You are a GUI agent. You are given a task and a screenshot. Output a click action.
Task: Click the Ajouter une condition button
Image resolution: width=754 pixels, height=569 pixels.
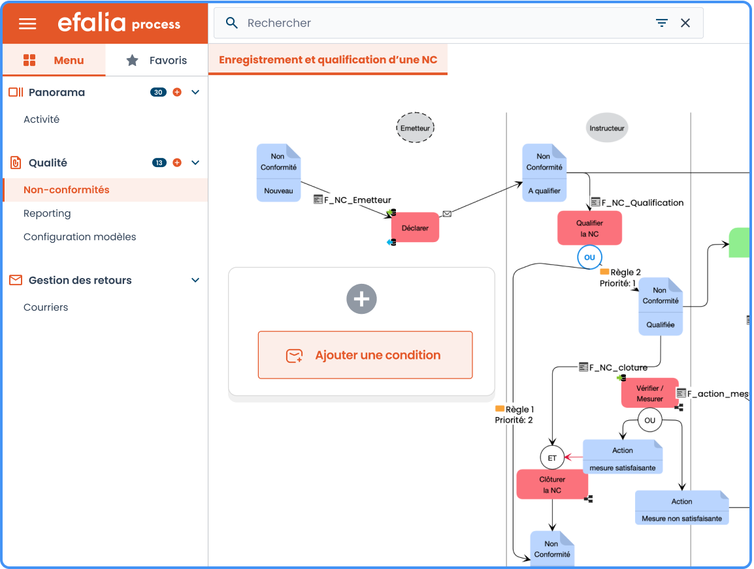[x=365, y=355]
